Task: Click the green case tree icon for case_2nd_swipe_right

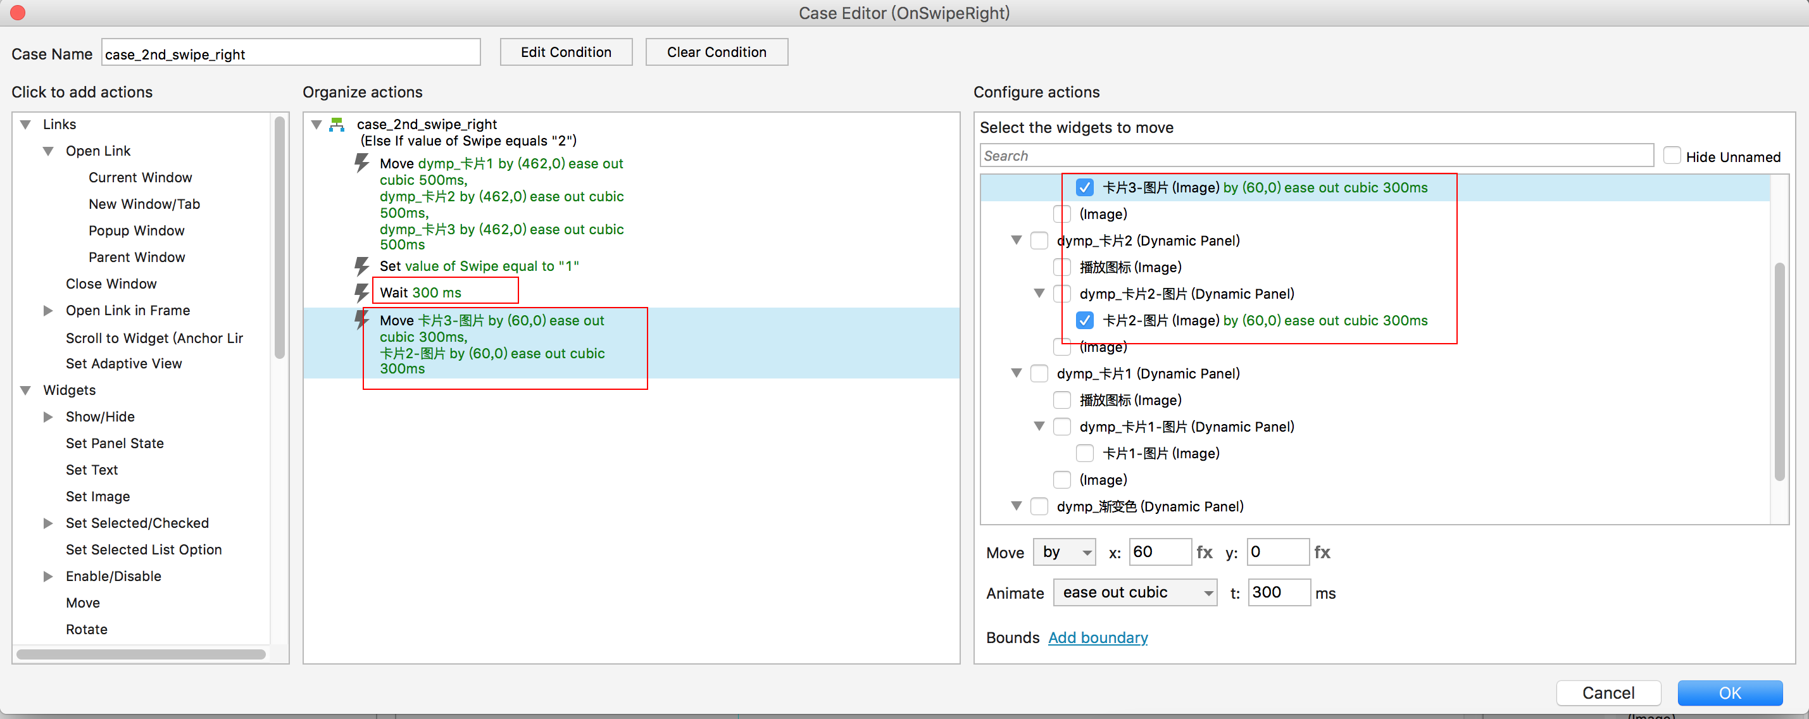Action: pos(337,124)
